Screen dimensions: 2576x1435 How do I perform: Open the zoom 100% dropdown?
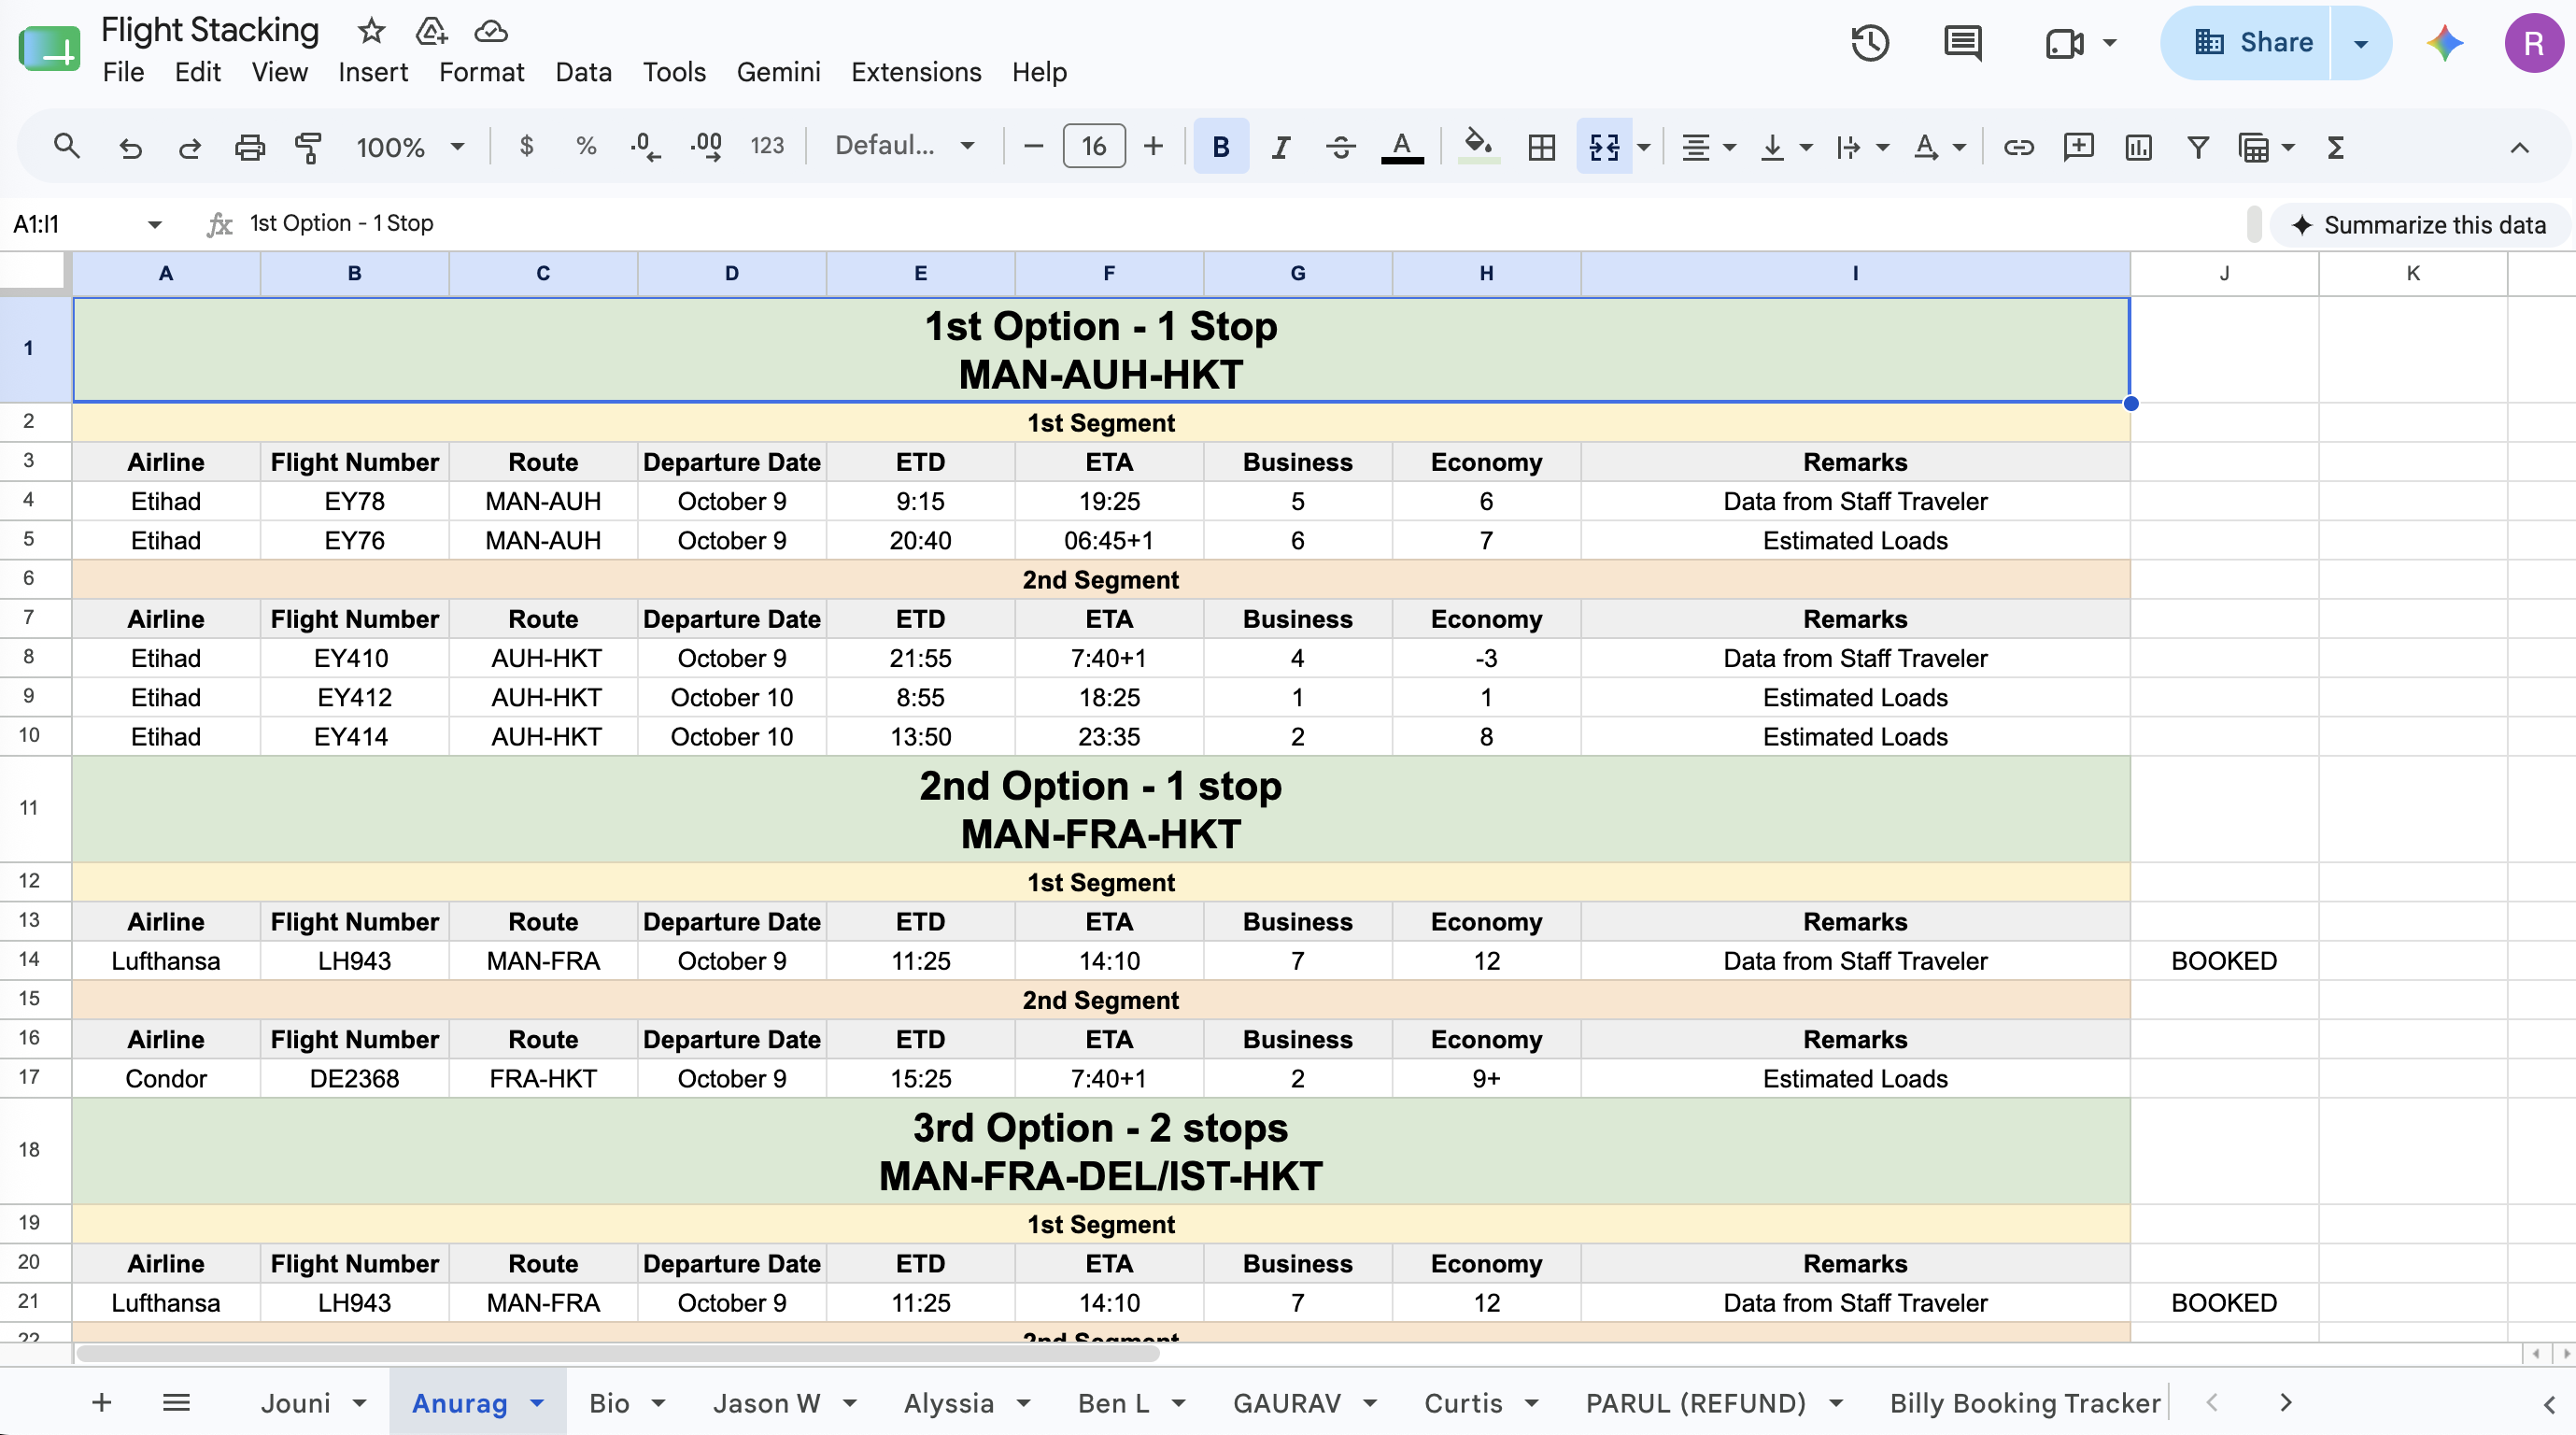(x=410, y=147)
